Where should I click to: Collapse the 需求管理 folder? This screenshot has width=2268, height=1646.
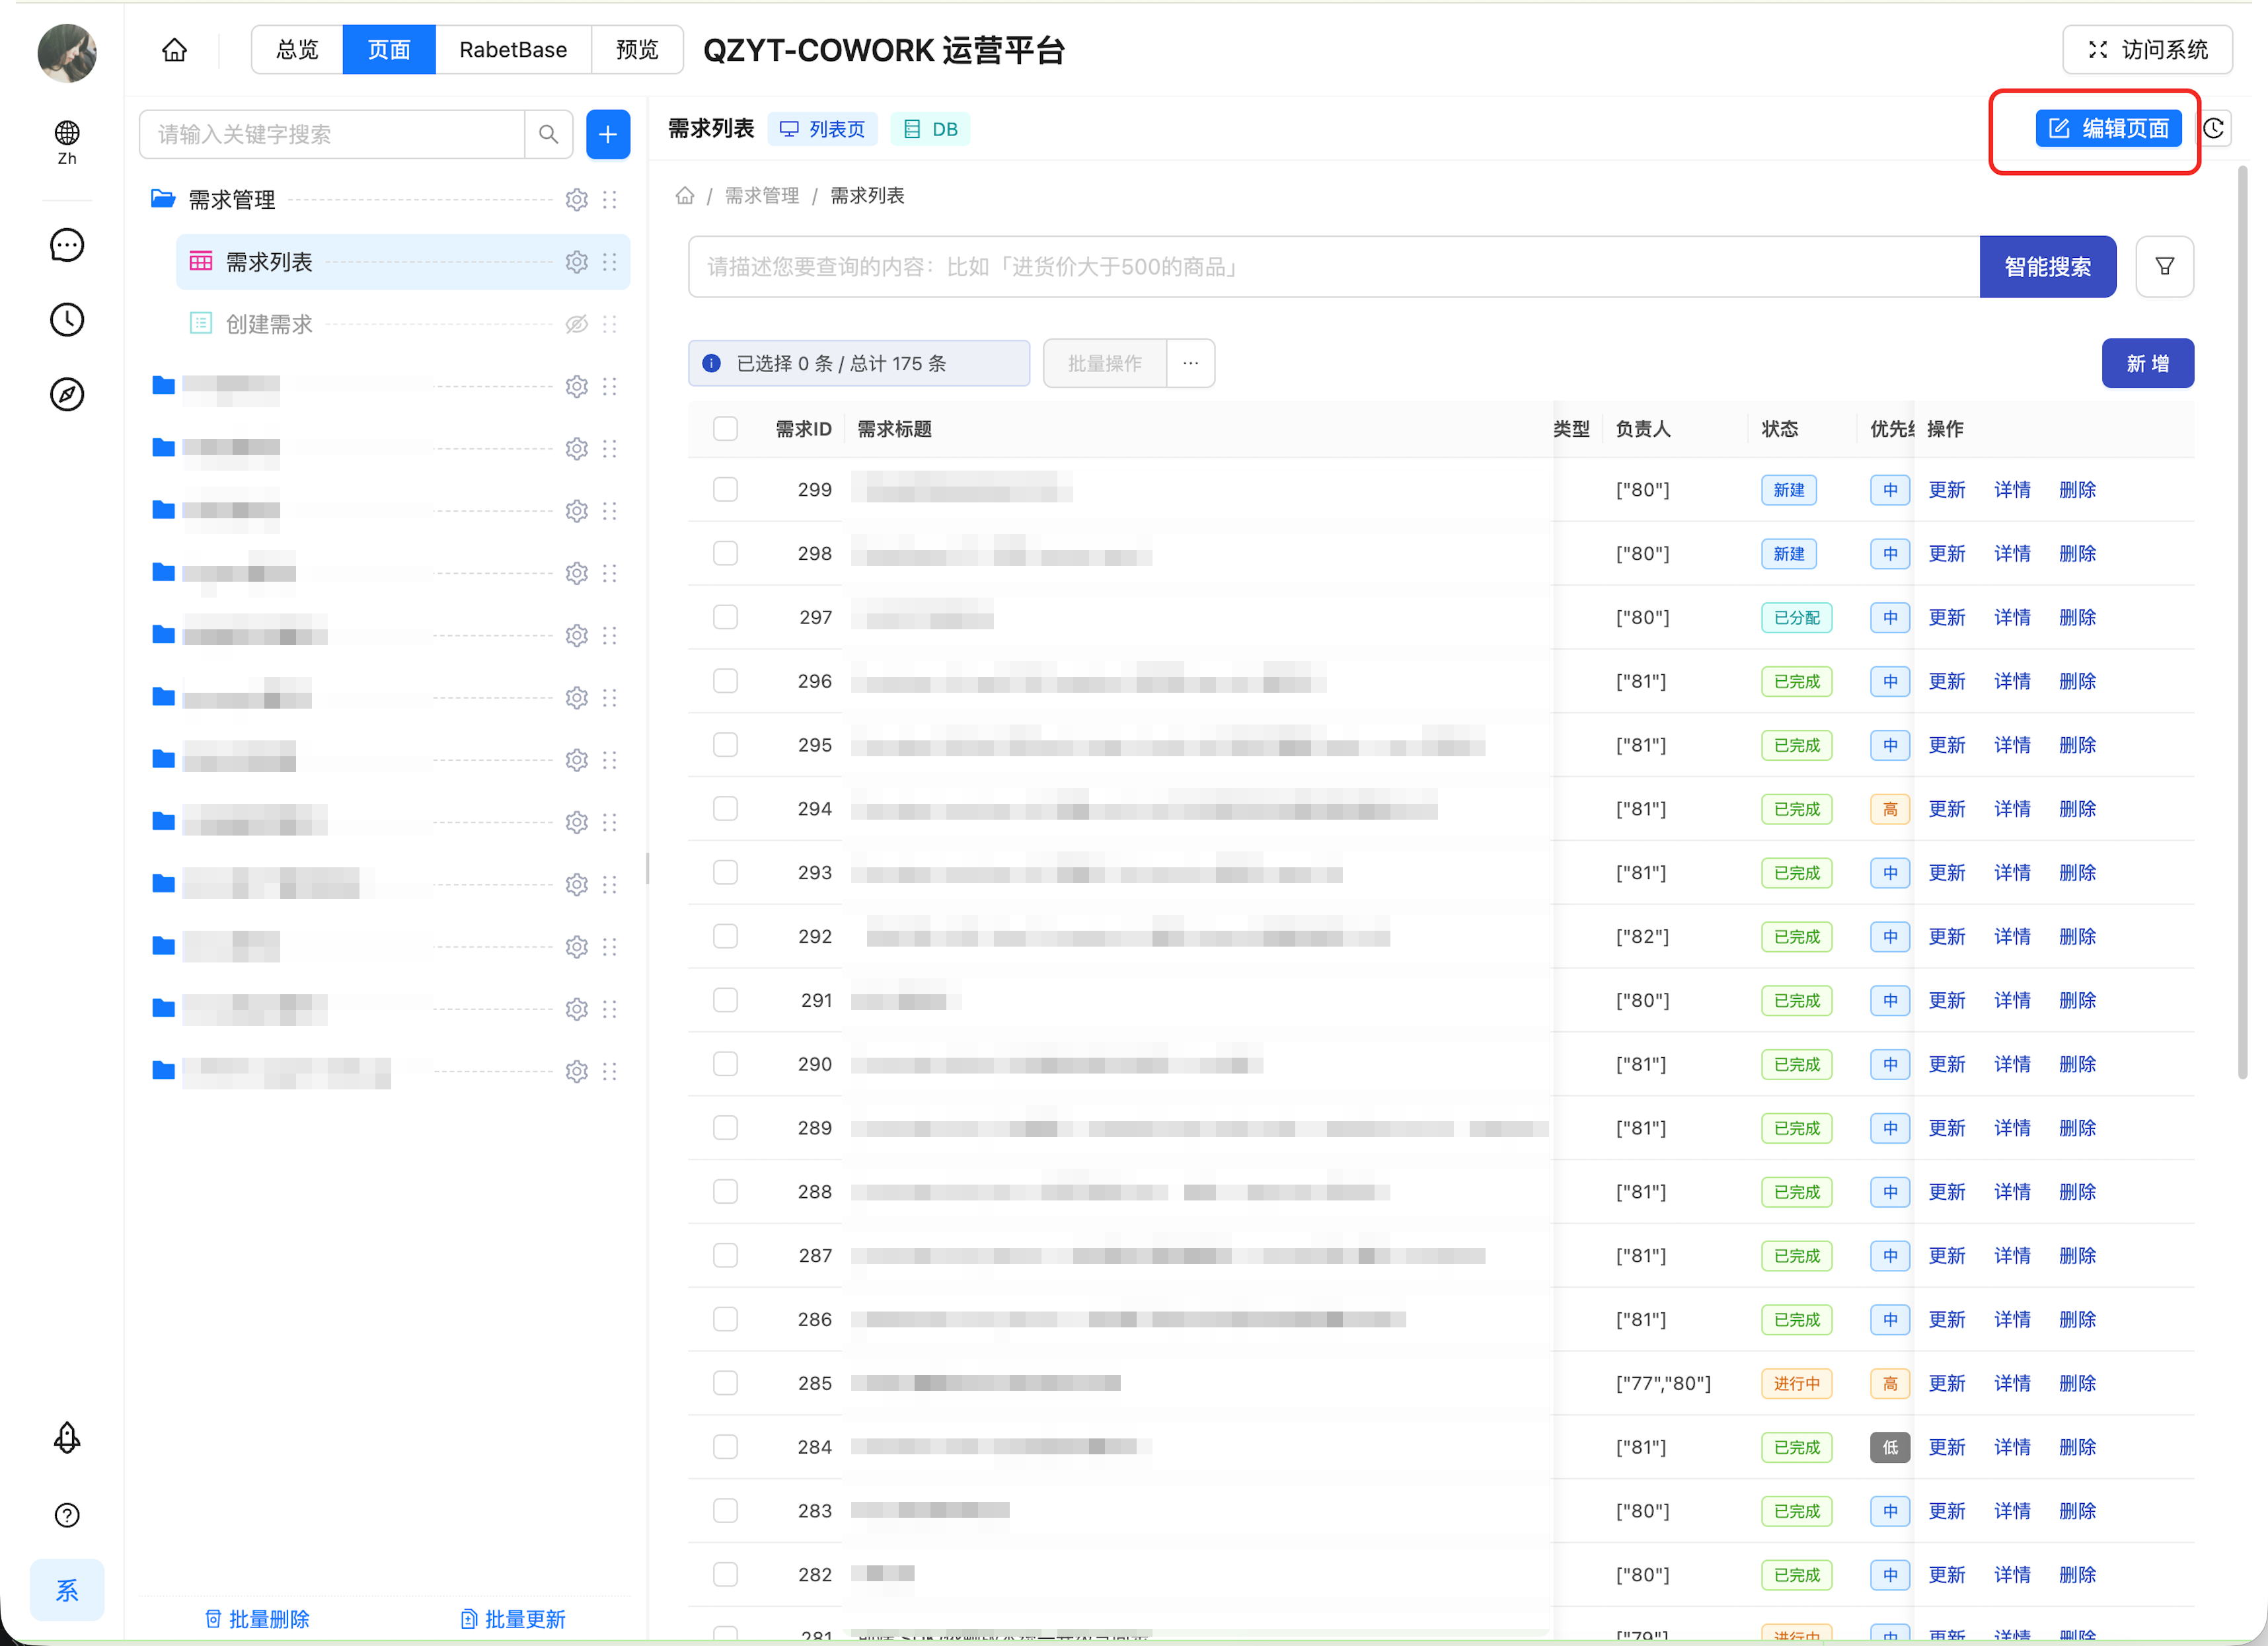163,199
